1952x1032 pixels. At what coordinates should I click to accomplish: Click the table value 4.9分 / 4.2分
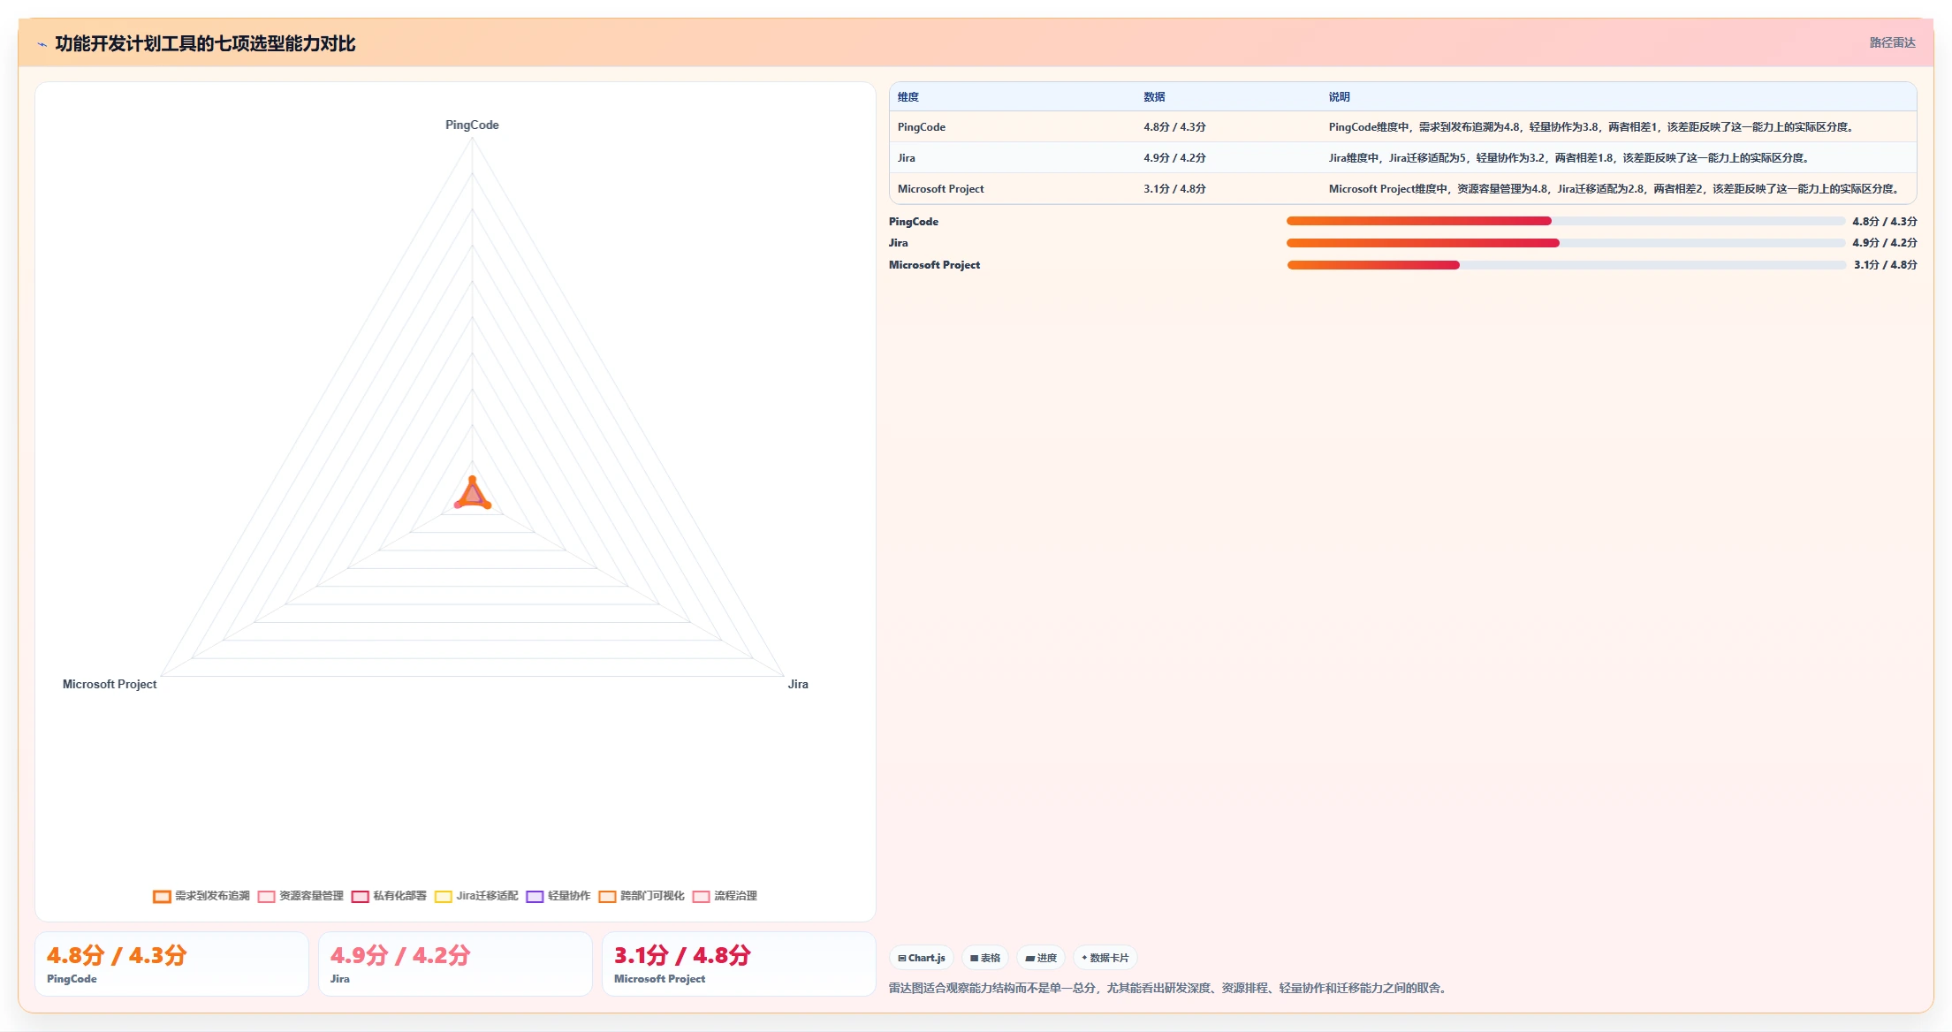pos(1174,158)
